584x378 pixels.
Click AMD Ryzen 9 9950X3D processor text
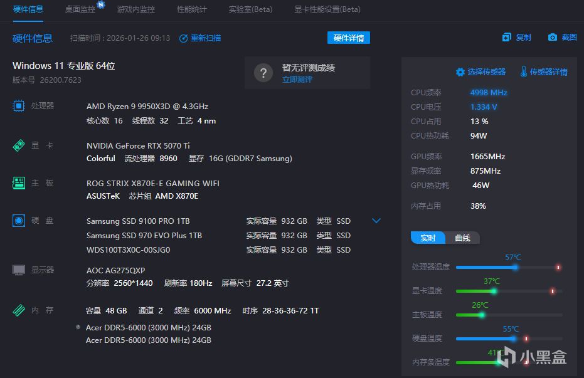pyautogui.click(x=147, y=107)
